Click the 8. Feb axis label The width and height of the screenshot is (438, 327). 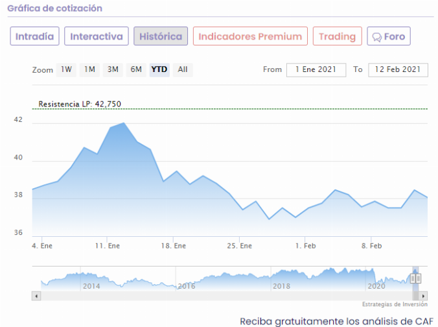coord(371,246)
